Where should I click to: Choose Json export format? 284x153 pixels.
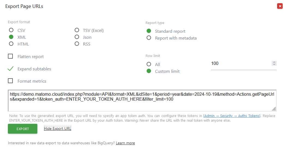coord(77,37)
